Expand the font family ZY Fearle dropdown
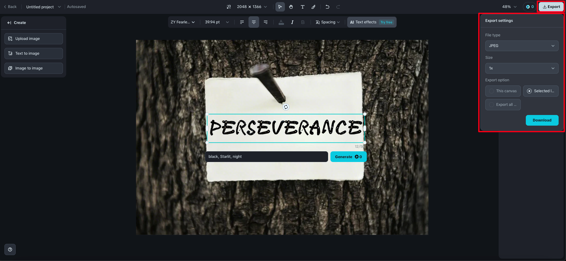Viewport: 566px width, 261px height. click(x=183, y=22)
